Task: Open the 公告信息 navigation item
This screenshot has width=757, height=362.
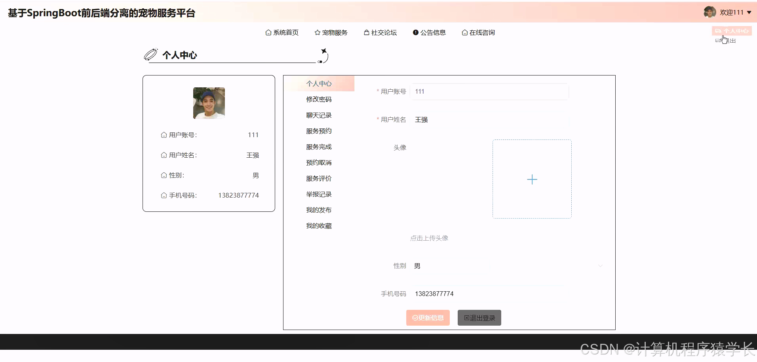Action: 429,32
